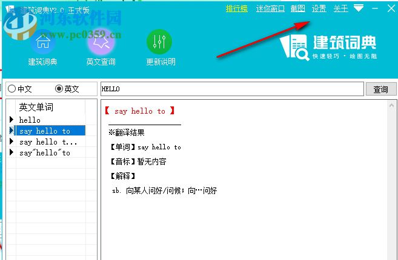
Task: Click the 更新说明 label
Action: point(161,62)
